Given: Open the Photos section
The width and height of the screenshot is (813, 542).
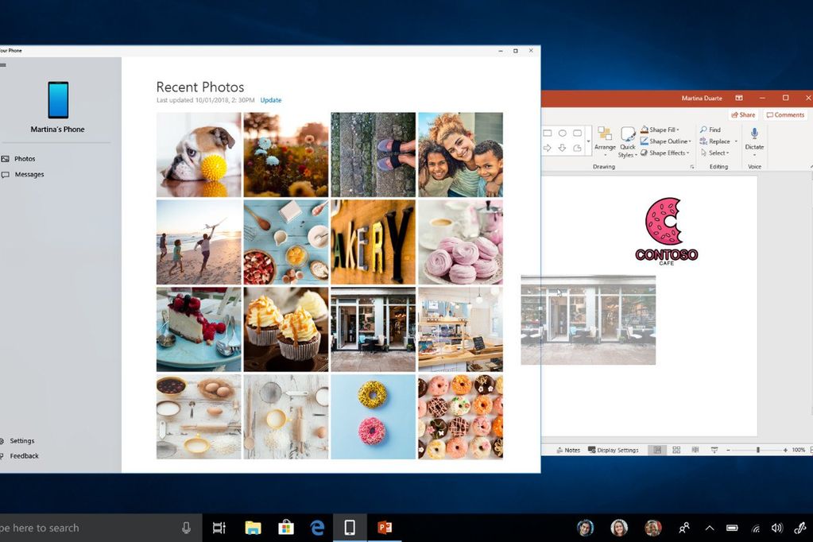Looking at the screenshot, I should [21, 158].
